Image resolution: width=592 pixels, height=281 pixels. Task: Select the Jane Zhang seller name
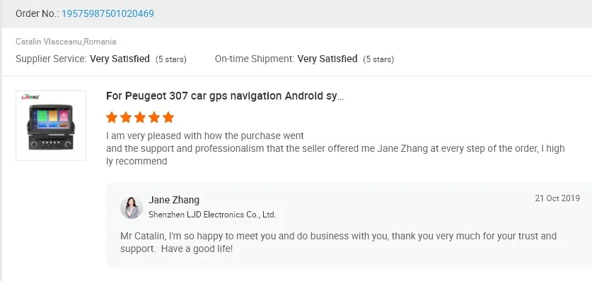174,200
